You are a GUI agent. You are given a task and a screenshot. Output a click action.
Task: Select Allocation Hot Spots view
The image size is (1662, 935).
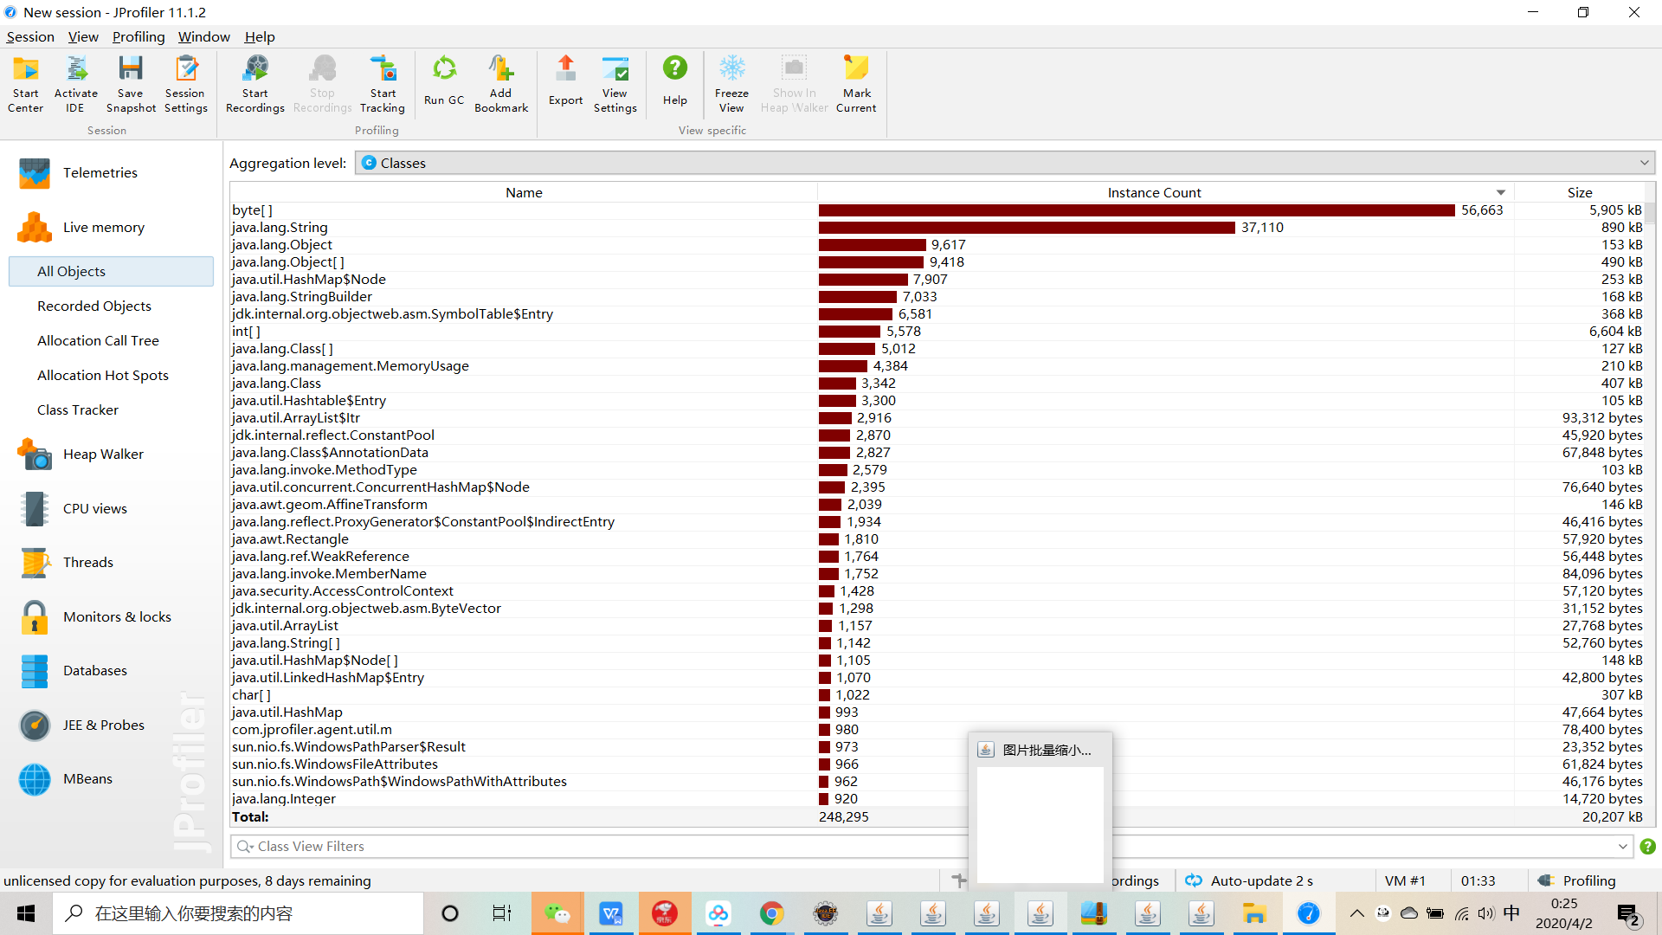click(102, 376)
